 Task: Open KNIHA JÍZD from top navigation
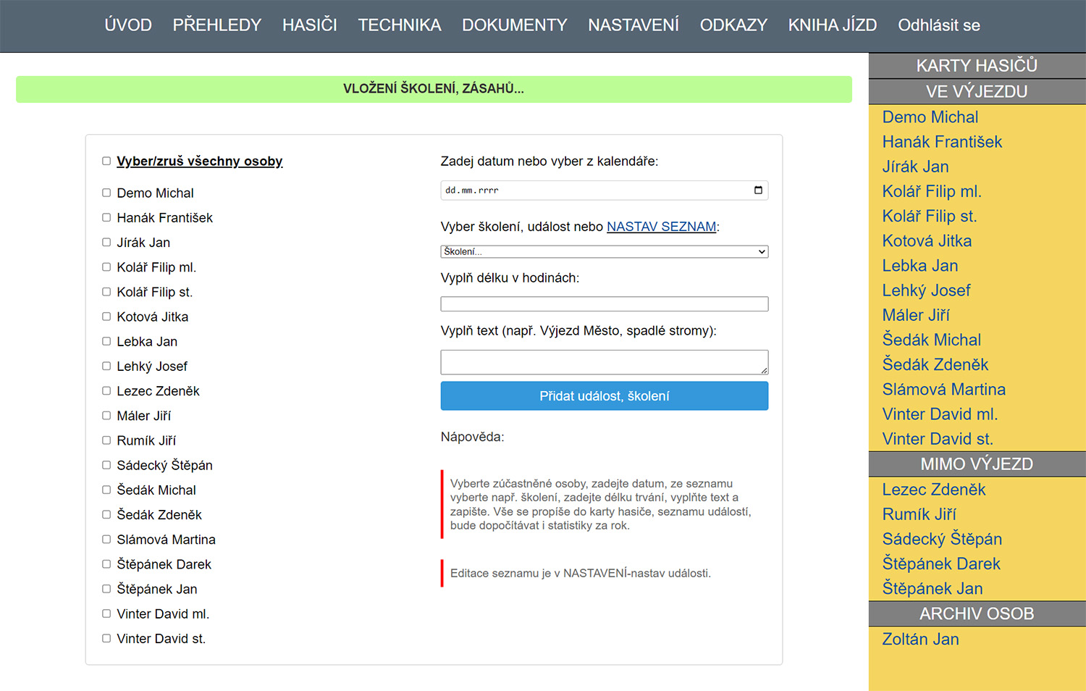click(832, 25)
